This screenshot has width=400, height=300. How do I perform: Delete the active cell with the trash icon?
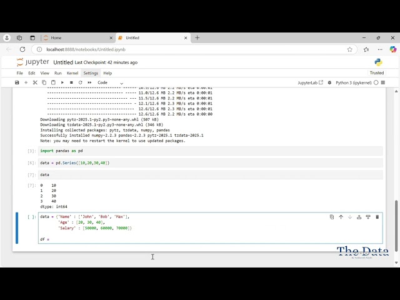(377, 217)
